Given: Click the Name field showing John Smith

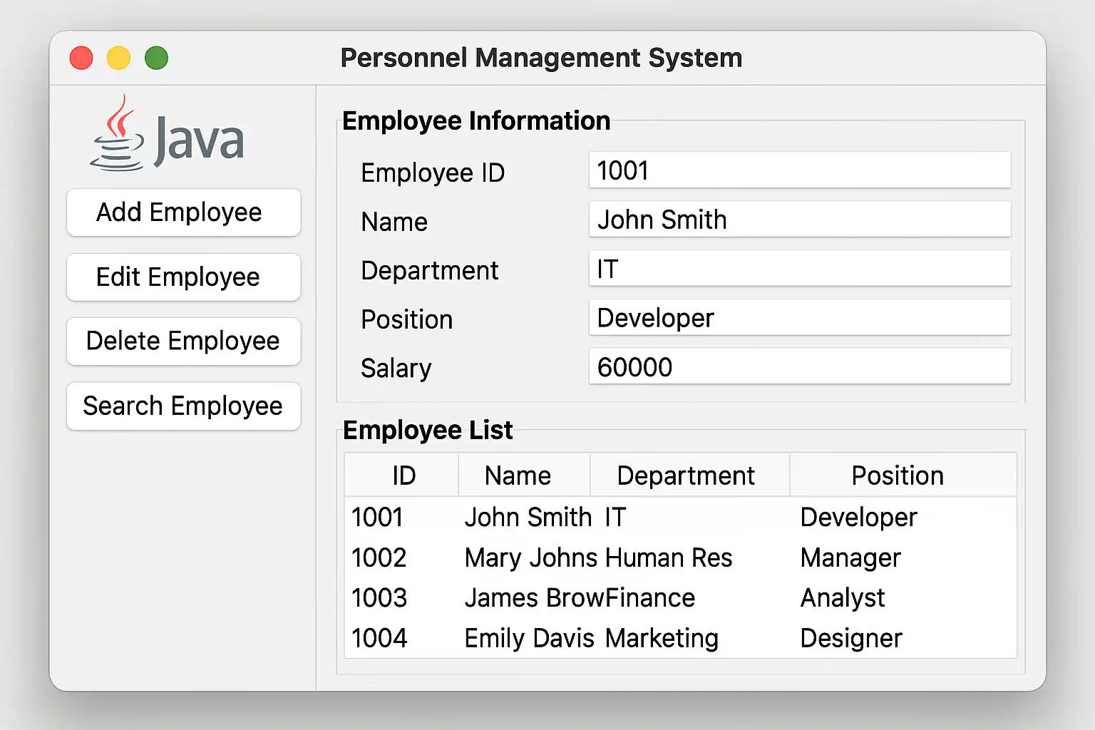Looking at the screenshot, I should [x=799, y=220].
